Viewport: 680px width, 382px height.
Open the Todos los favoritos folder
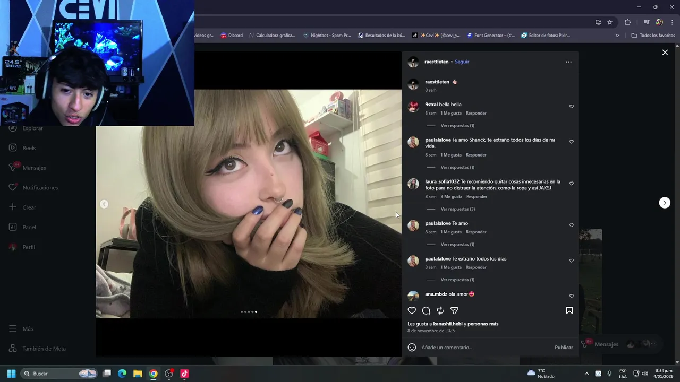click(x=653, y=36)
